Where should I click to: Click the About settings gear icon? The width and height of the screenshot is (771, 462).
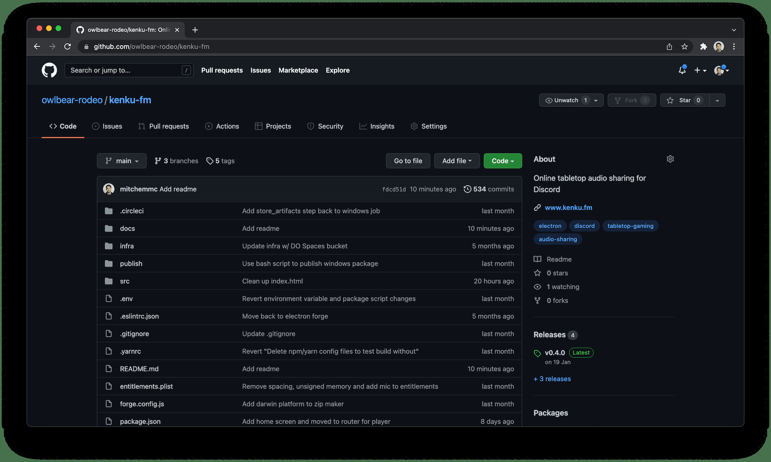point(670,159)
